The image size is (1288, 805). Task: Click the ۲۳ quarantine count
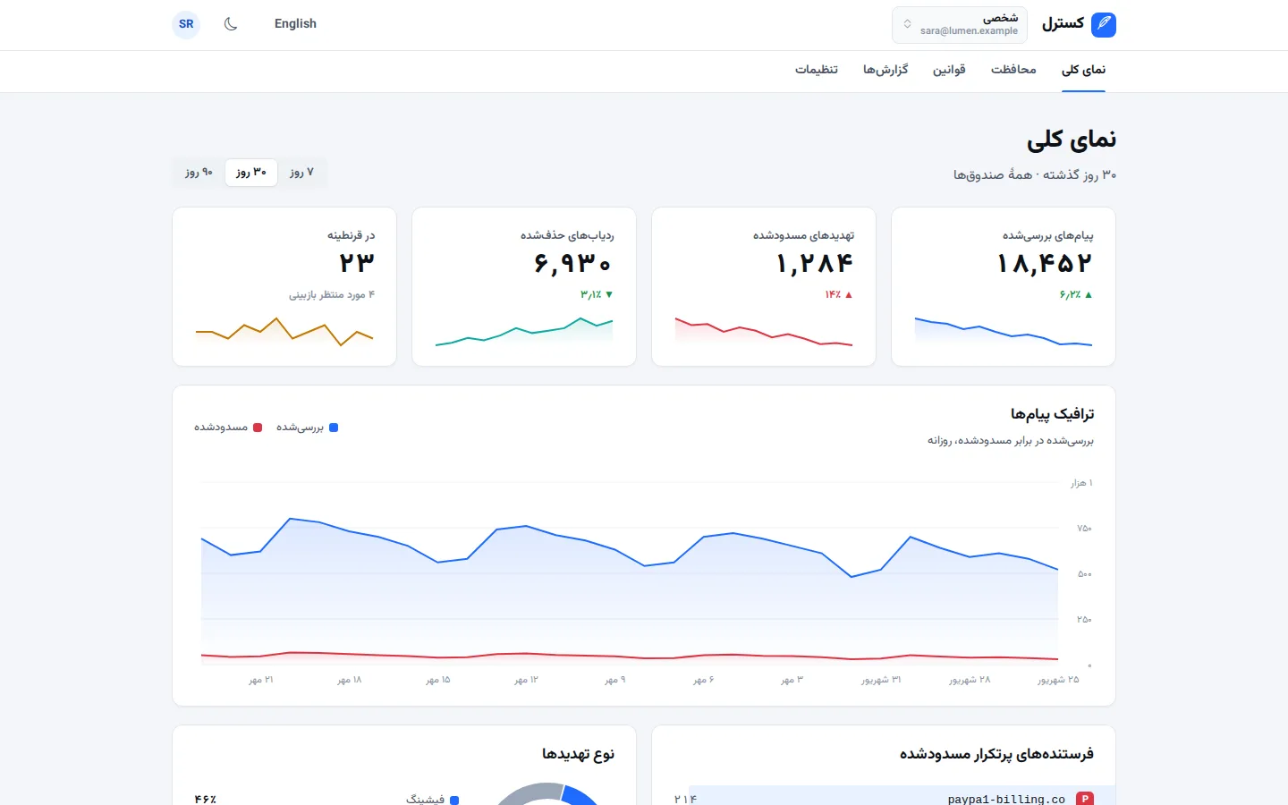click(356, 263)
